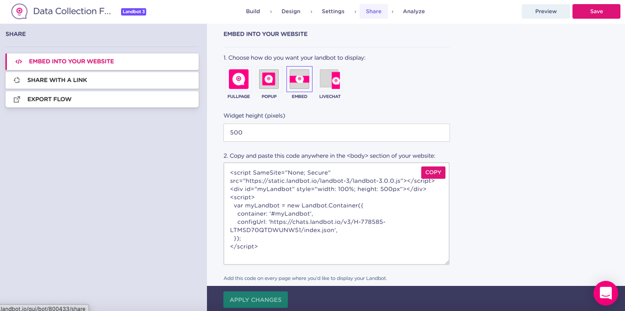Open Embed Into Your Website section
This screenshot has width=625, height=311.
[x=102, y=62]
